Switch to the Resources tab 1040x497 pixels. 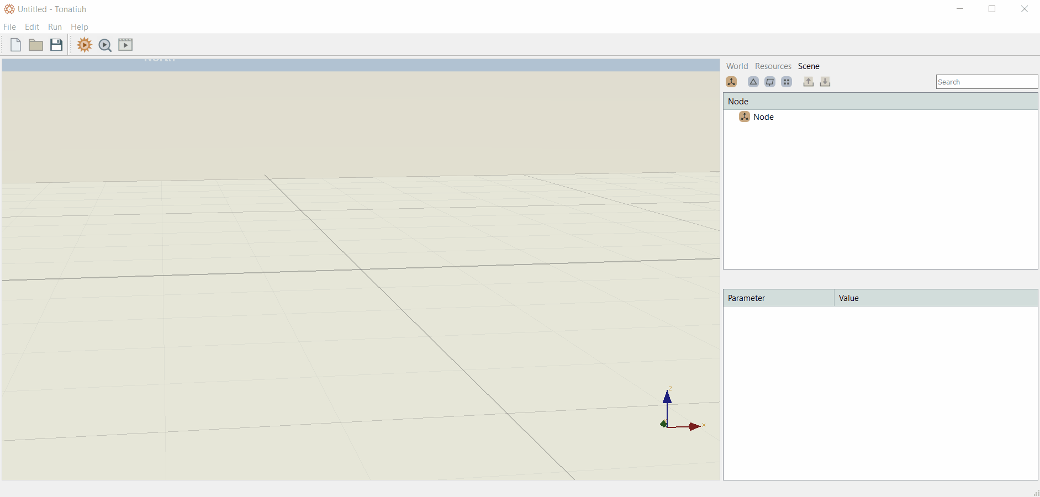773,66
